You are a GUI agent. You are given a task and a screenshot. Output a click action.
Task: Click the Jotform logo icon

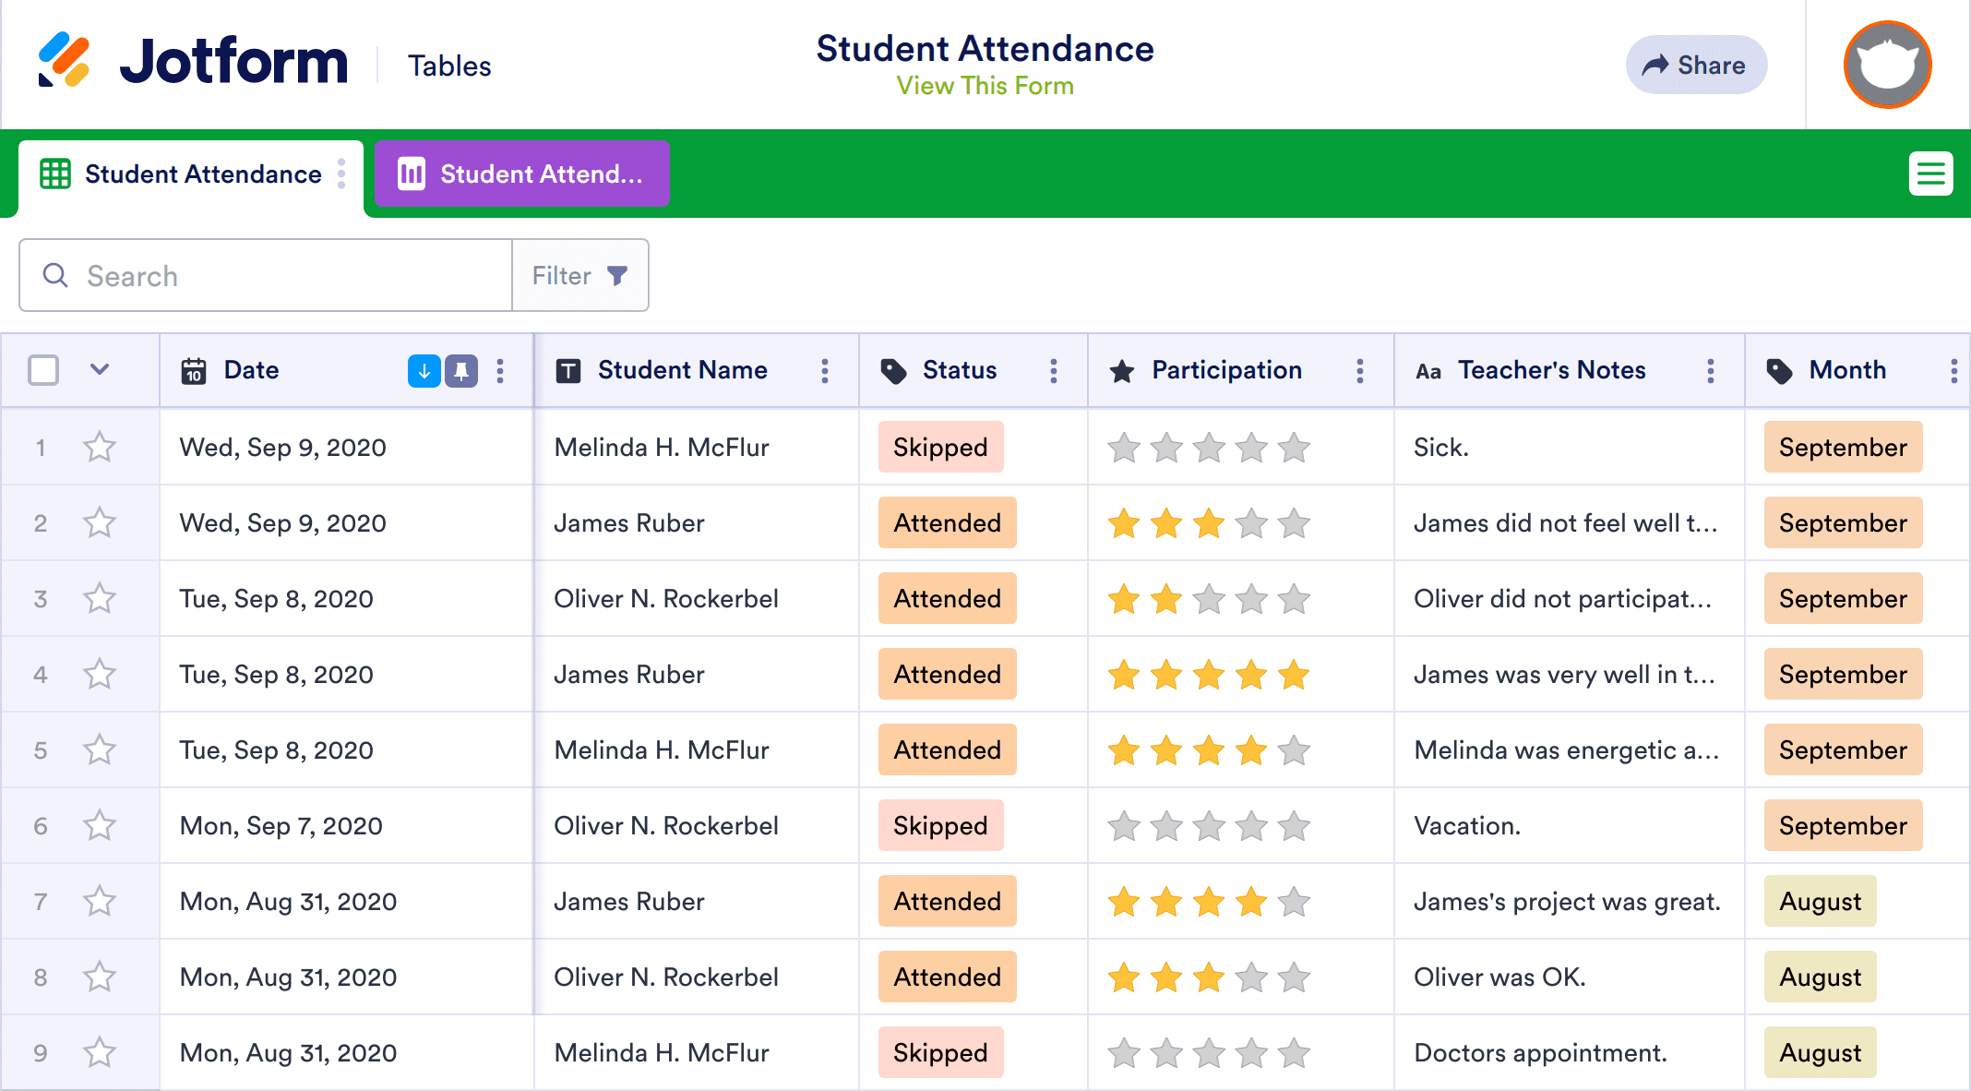(x=65, y=60)
